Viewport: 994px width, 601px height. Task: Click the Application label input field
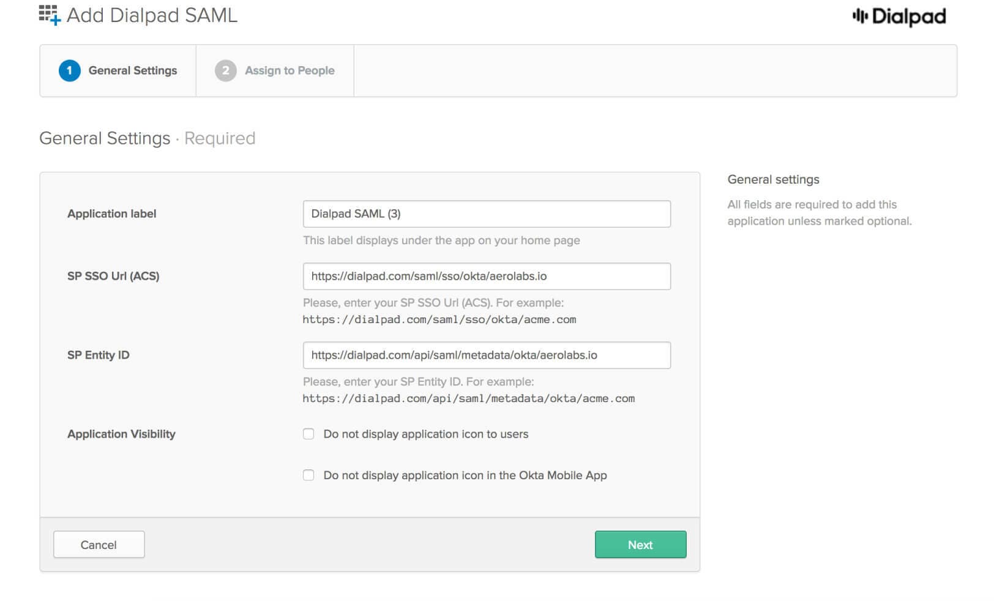(x=487, y=214)
